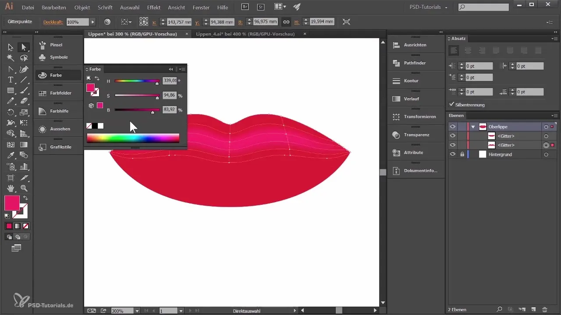Image resolution: width=561 pixels, height=315 pixels.
Task: Select the Magic Wand tool
Action: [x=11, y=58]
